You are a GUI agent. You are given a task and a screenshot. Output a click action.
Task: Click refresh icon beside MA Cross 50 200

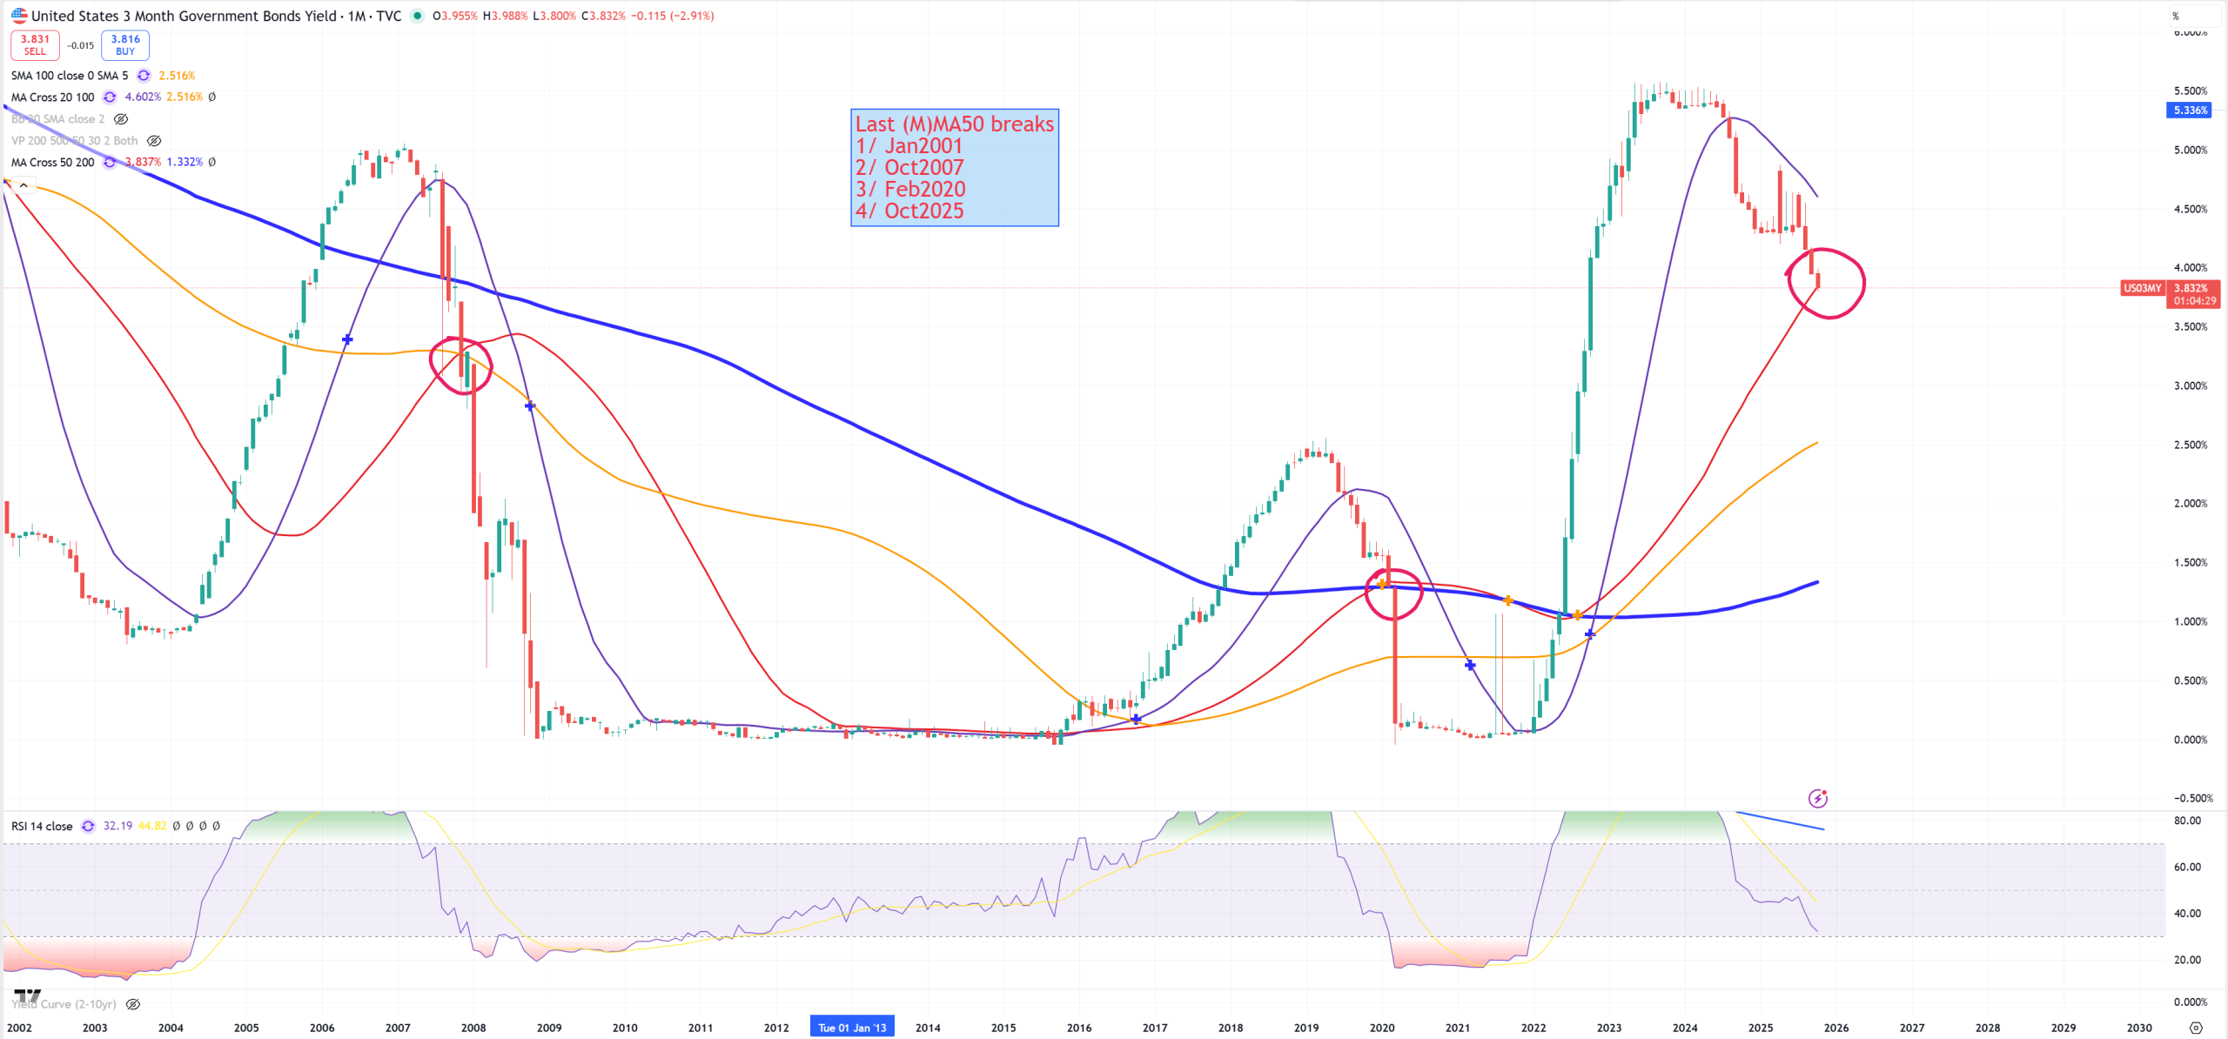(x=110, y=163)
